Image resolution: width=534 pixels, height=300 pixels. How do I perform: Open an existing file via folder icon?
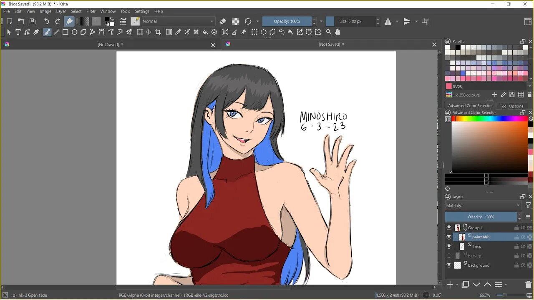[x=21, y=21]
